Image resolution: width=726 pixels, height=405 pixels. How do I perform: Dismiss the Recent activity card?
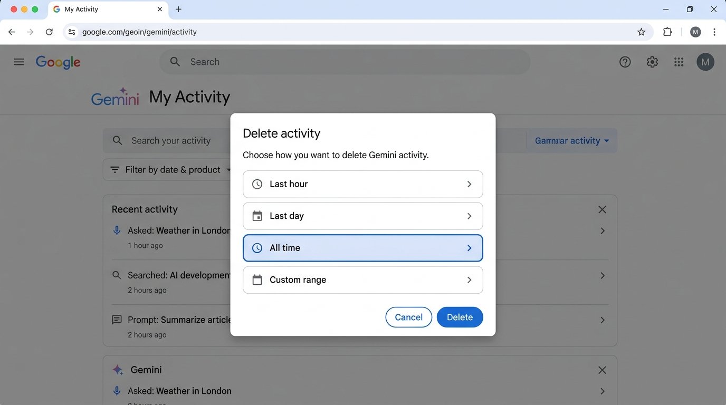tap(602, 210)
